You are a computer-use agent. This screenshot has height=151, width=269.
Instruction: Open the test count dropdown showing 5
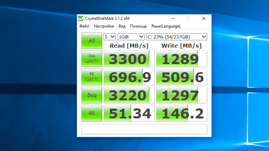point(110,37)
